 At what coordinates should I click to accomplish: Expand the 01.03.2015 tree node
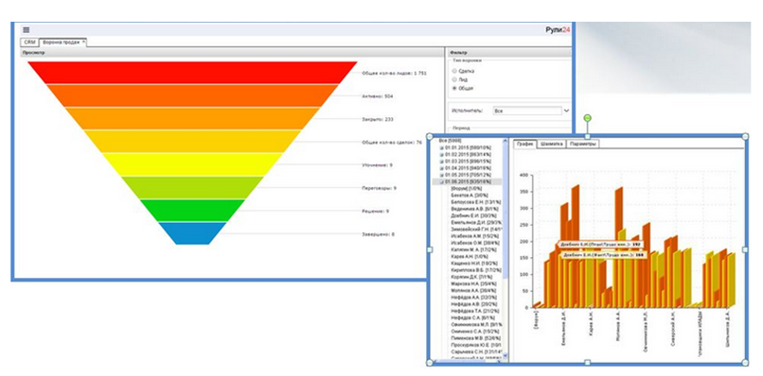441,161
